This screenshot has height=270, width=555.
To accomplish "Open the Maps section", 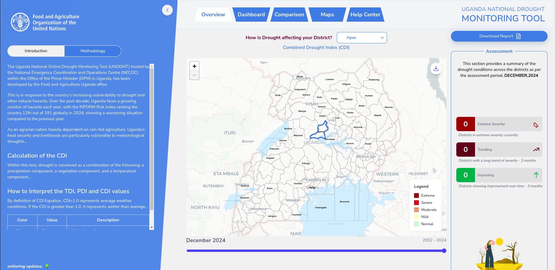I will 327,14.
